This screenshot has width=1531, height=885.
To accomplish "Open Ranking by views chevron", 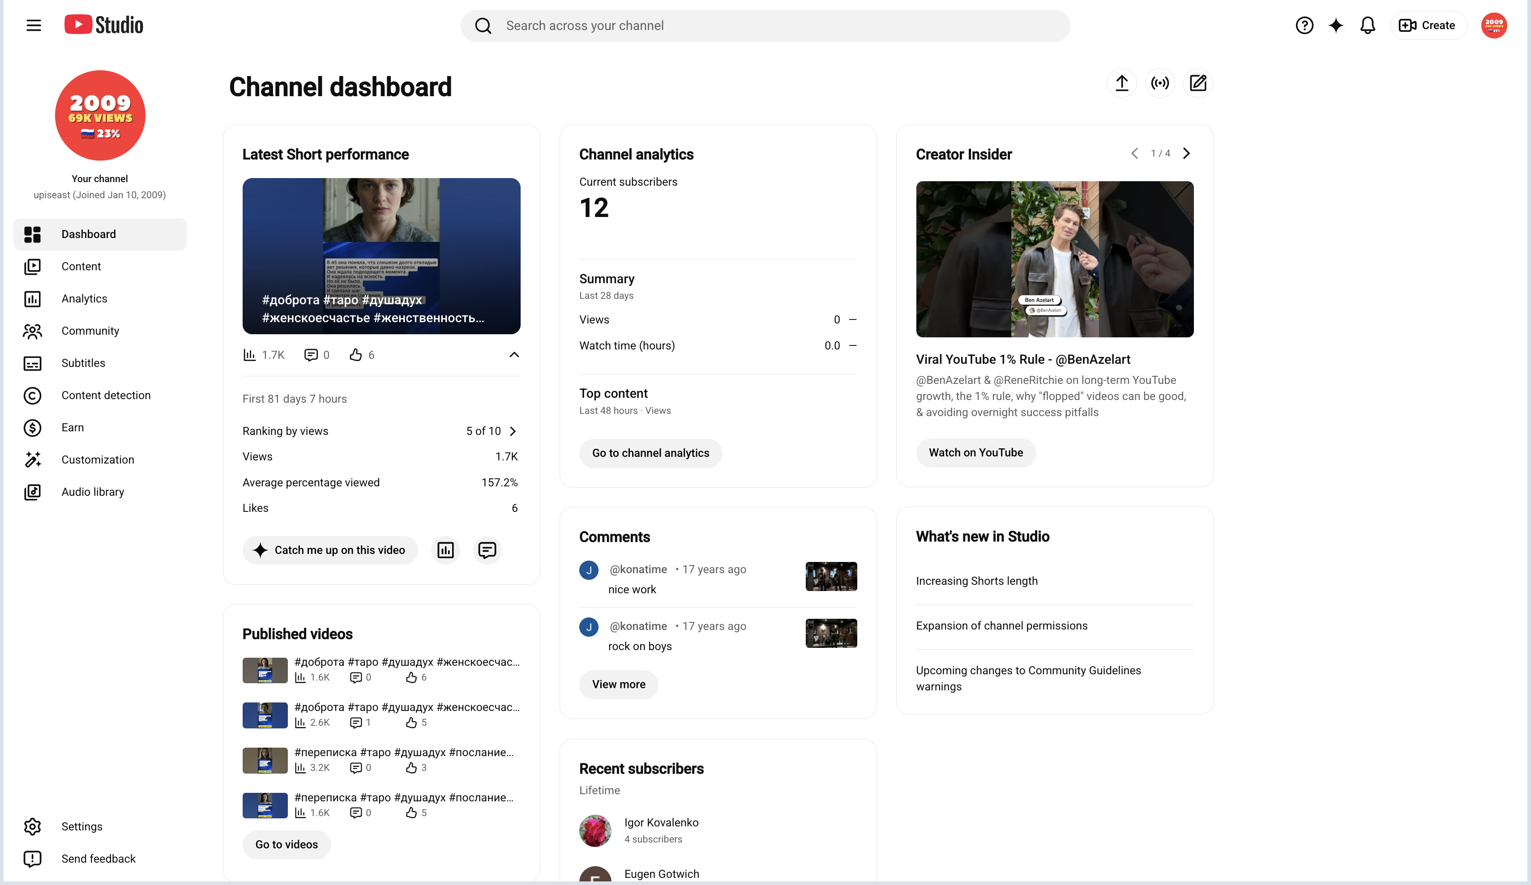I will (513, 431).
